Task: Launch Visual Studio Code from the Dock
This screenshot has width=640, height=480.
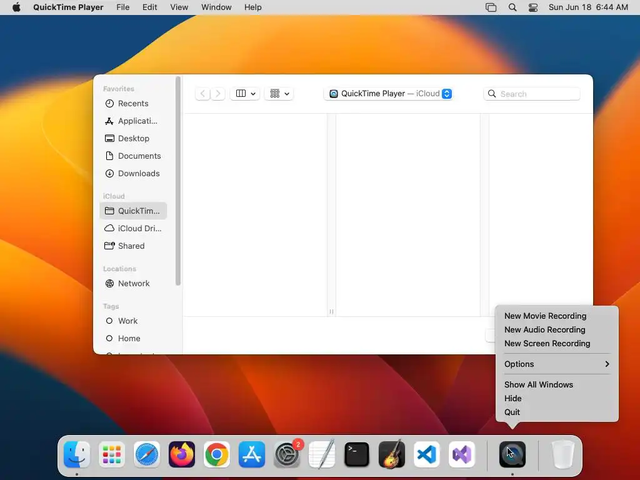Action: [426, 454]
